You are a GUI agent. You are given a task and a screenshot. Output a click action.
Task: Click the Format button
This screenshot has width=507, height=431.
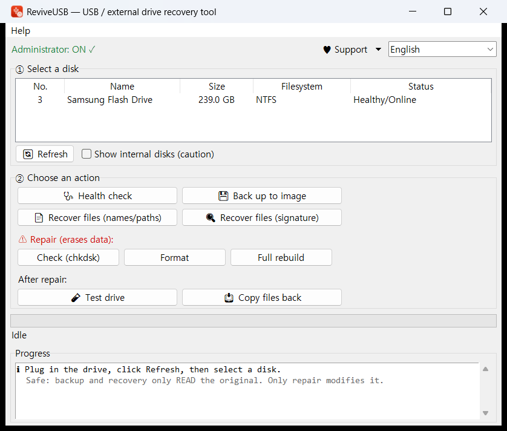point(175,257)
